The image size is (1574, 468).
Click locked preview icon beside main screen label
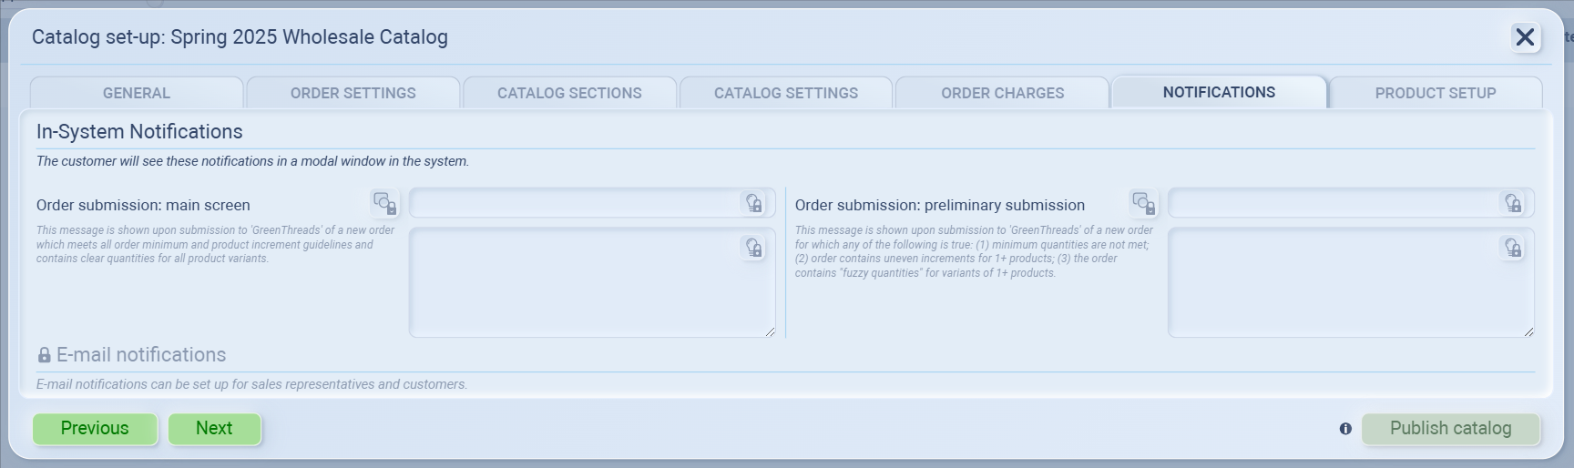384,203
